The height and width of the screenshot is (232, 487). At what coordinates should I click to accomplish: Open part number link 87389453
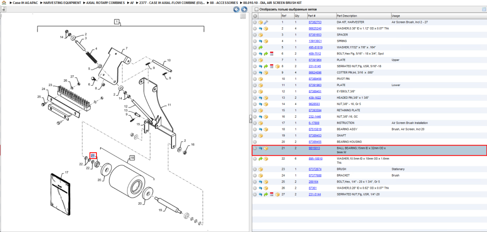point(315,136)
